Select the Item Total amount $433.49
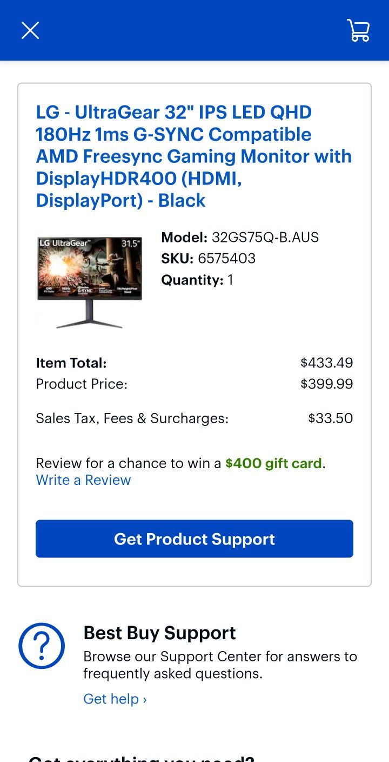The image size is (389, 762). (327, 363)
